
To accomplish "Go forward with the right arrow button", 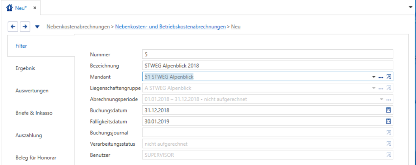I will click(25, 26).
